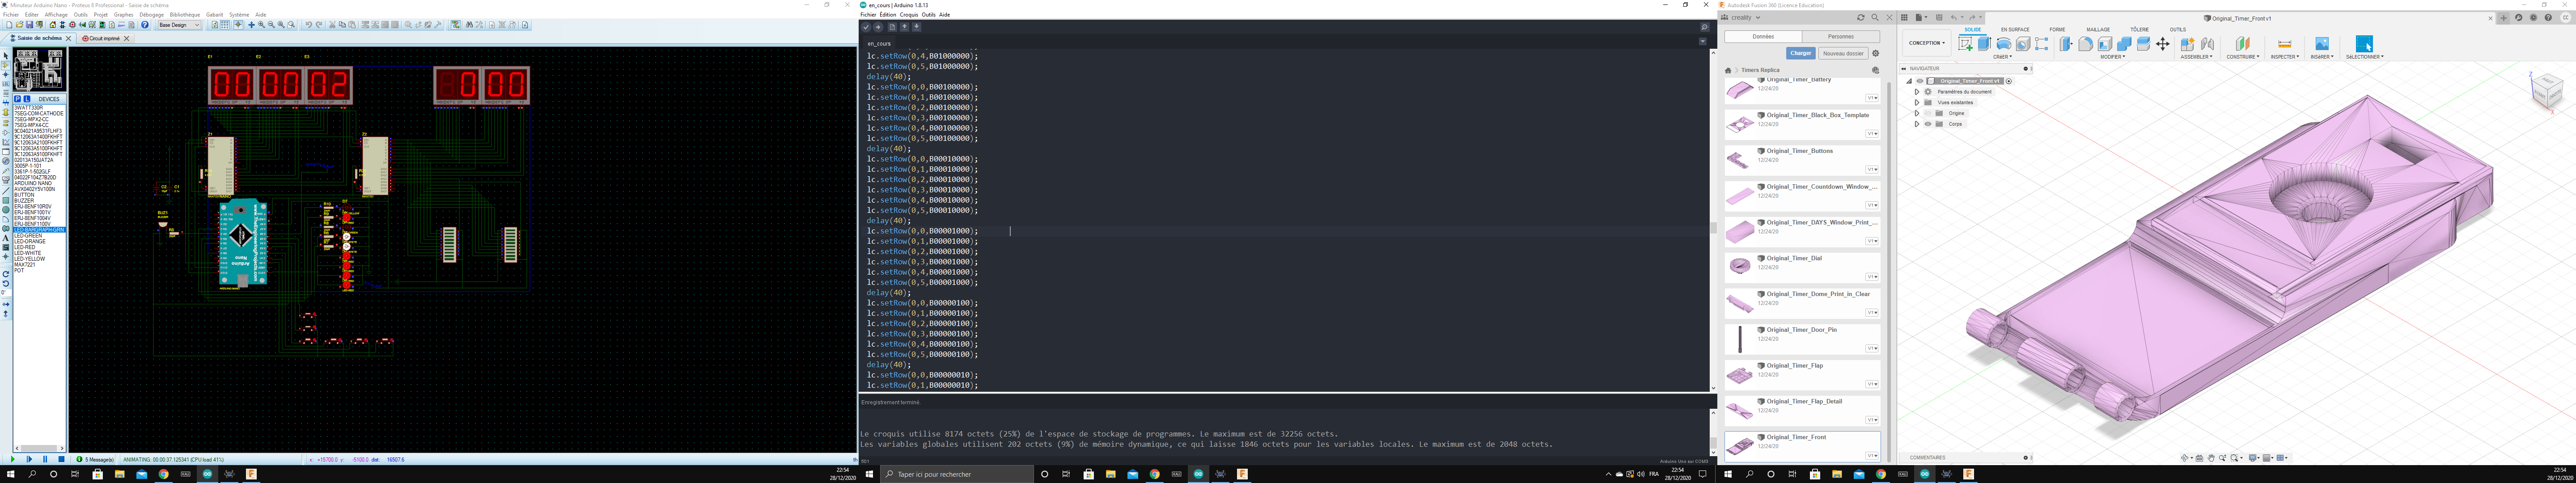Select Proteus junction dot mode tool
This screenshot has height=483, width=2576.
click(x=6, y=75)
